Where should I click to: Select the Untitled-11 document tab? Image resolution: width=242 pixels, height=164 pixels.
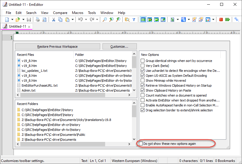pyautogui.click(x=17, y=26)
